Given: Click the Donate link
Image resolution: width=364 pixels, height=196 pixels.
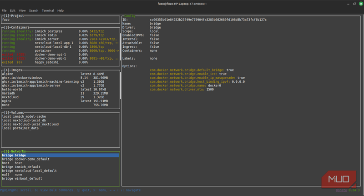Looking at the screenshot, I should coord(341,190).
